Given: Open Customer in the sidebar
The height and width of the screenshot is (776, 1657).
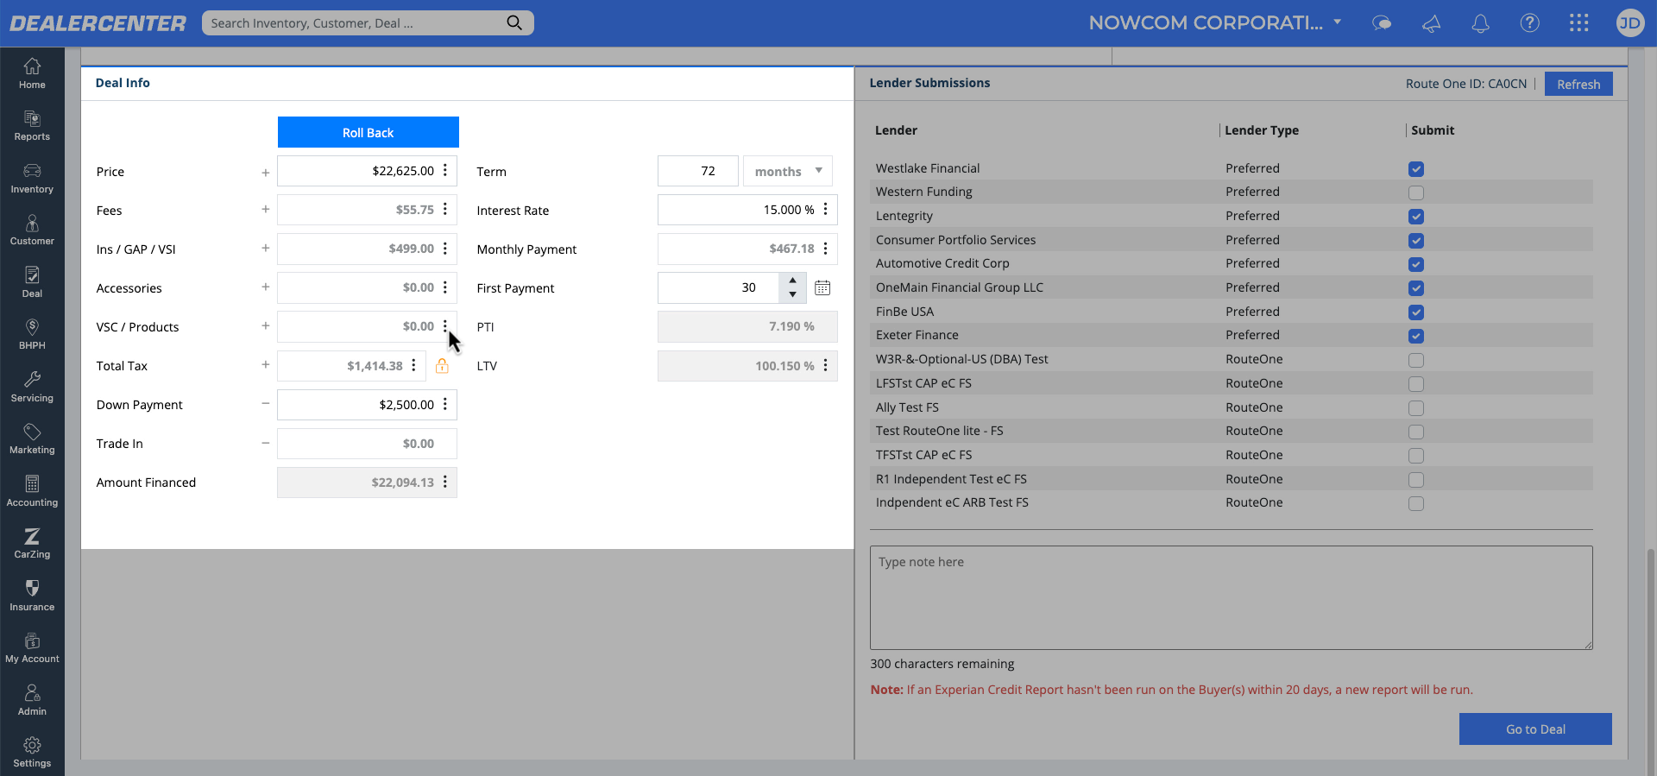Looking at the screenshot, I should point(32,230).
